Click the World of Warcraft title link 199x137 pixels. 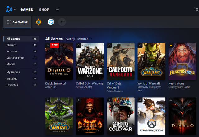coord(149,83)
